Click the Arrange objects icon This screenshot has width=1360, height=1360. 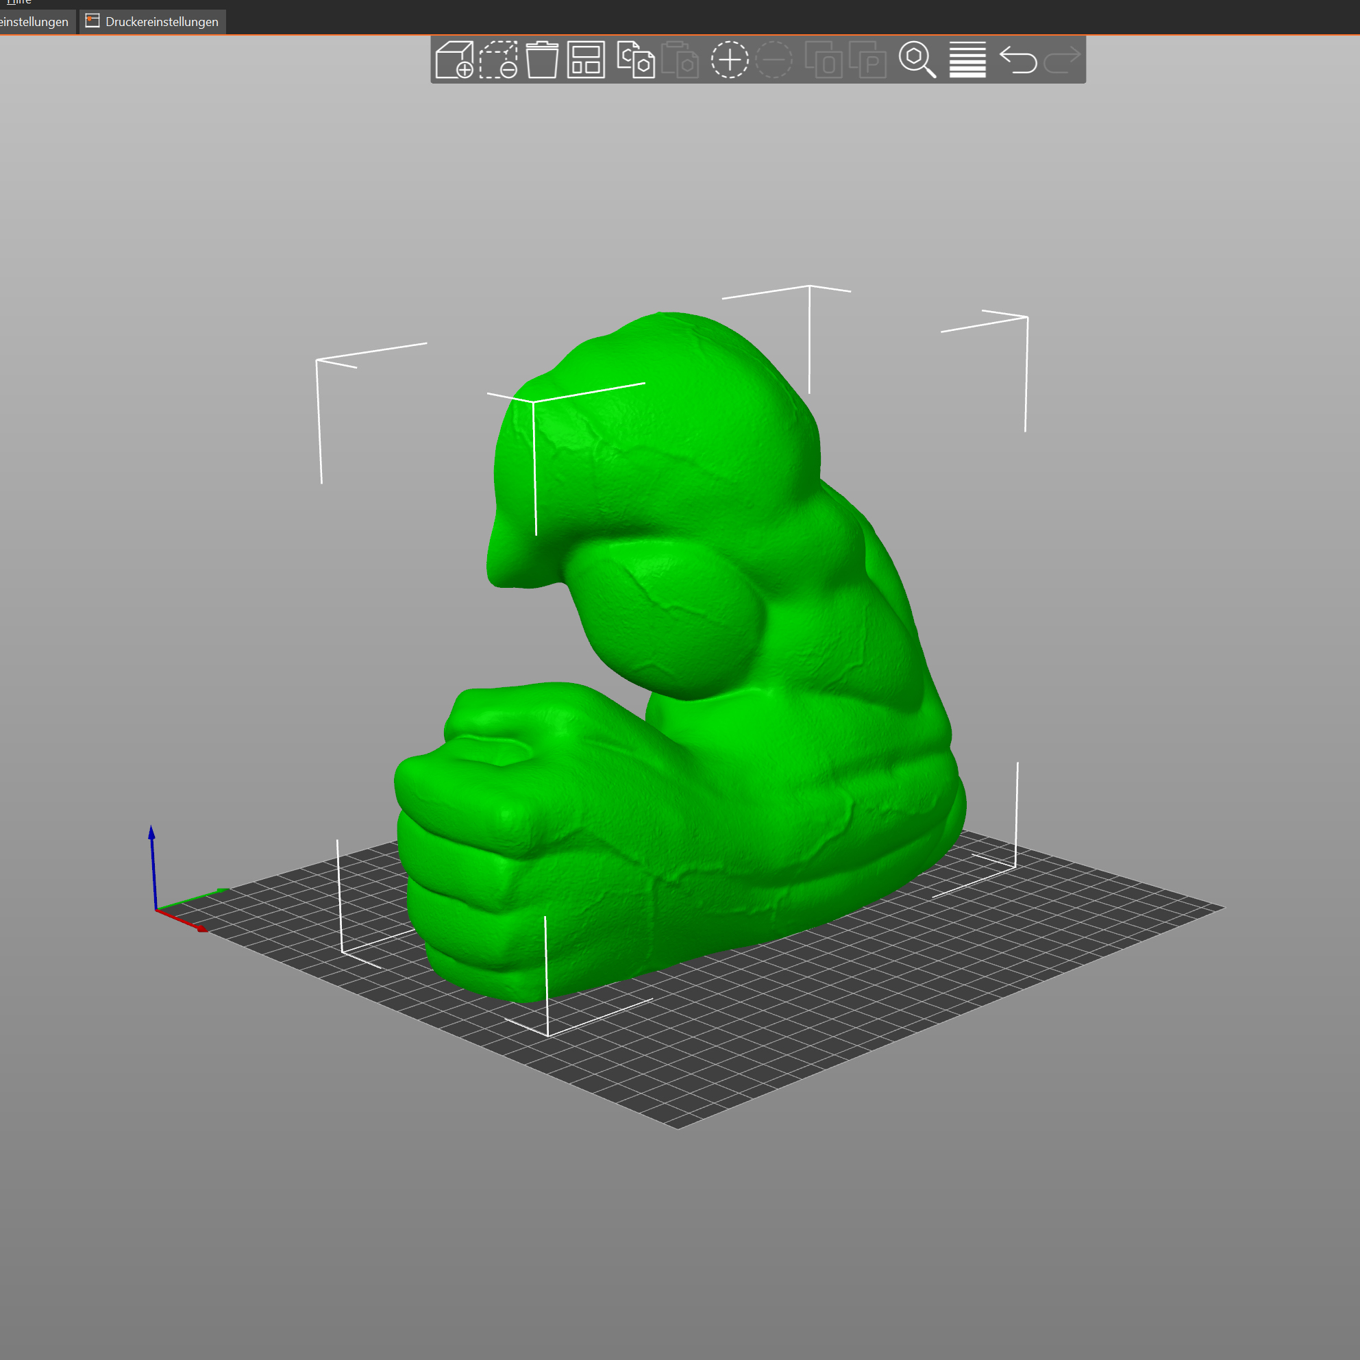586,60
